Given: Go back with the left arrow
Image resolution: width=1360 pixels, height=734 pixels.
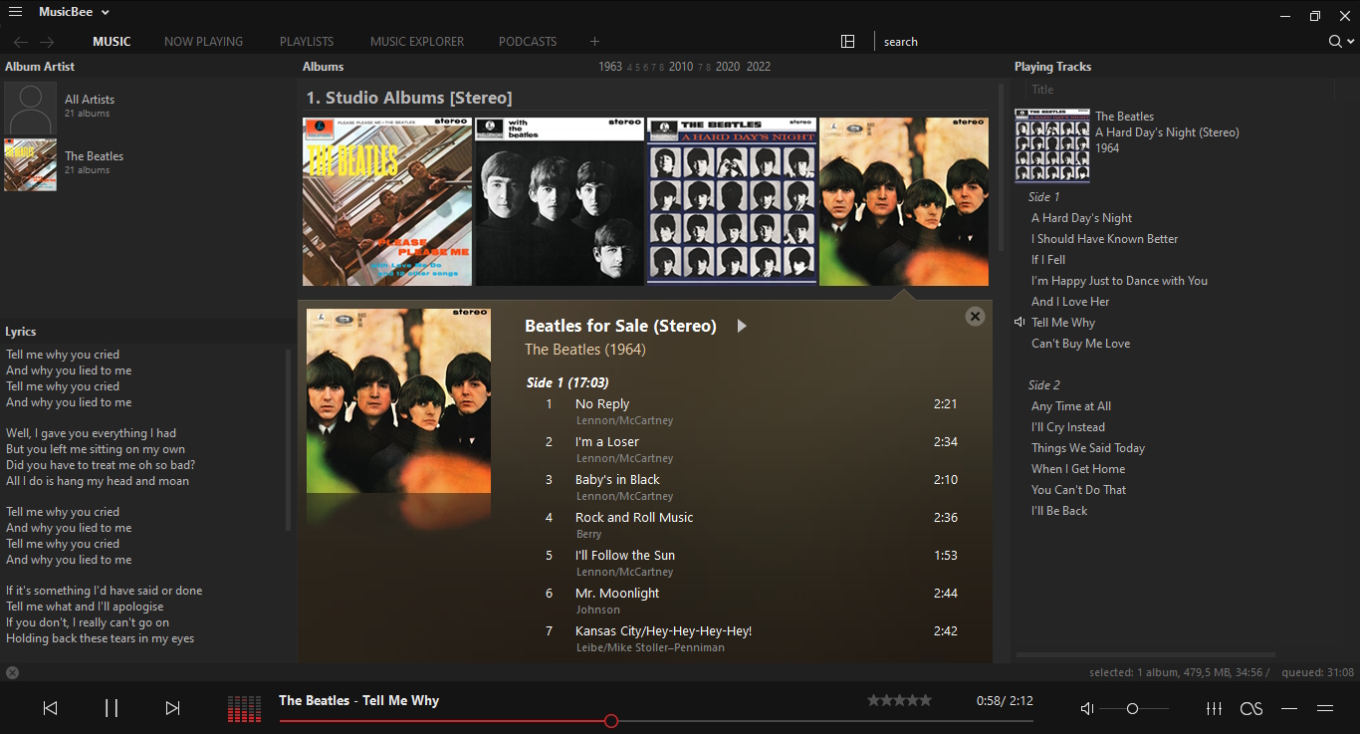Looking at the screenshot, I should coord(21,42).
